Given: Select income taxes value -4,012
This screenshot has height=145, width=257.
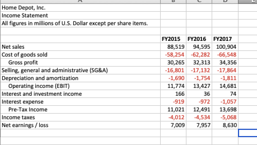Looking at the screenshot, I should click(173, 117).
